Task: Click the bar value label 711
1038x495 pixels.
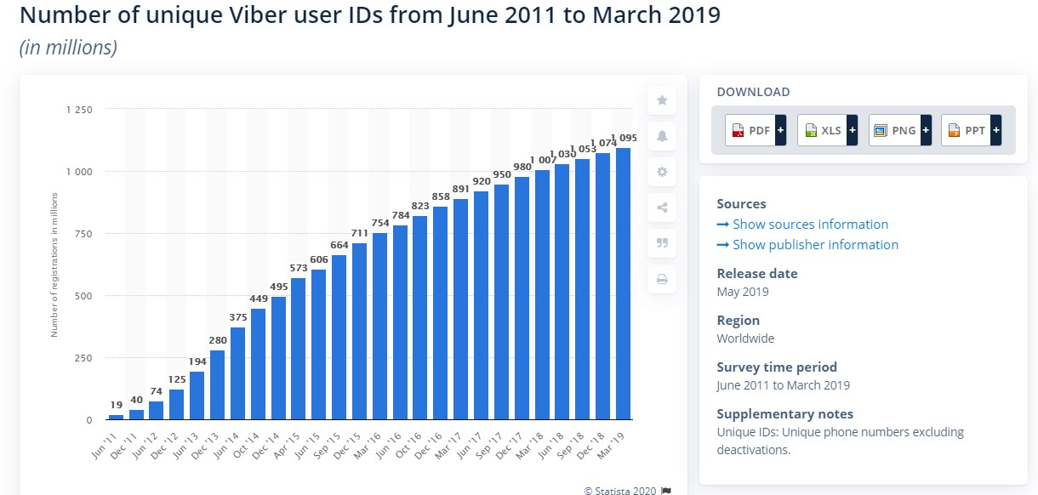Action: [359, 233]
